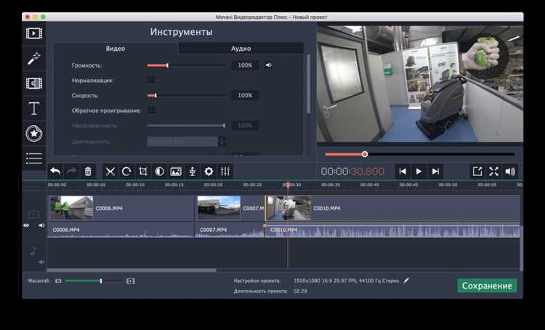
Task: Adjust preview volume speaker icon
Action: tap(510, 172)
